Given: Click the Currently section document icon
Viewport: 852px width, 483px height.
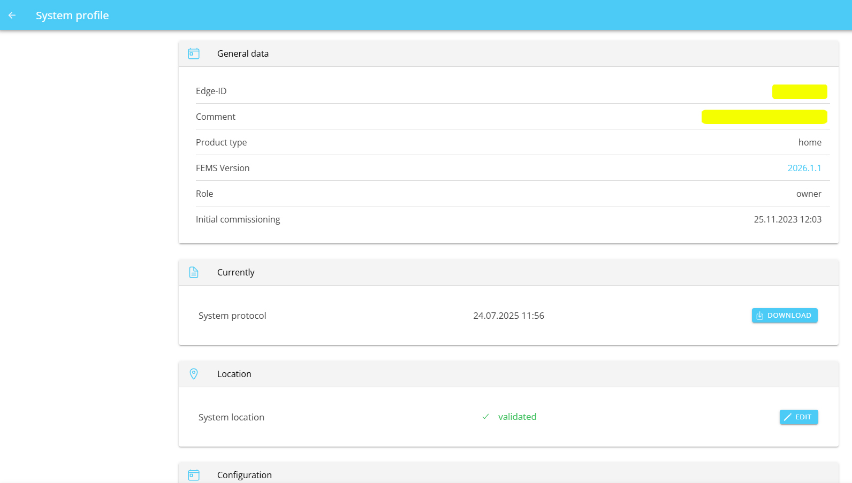Looking at the screenshot, I should coord(194,272).
